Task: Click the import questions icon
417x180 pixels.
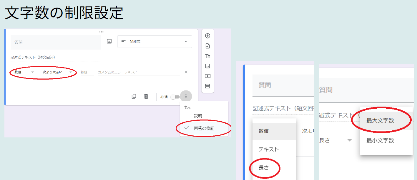Action: (207, 46)
